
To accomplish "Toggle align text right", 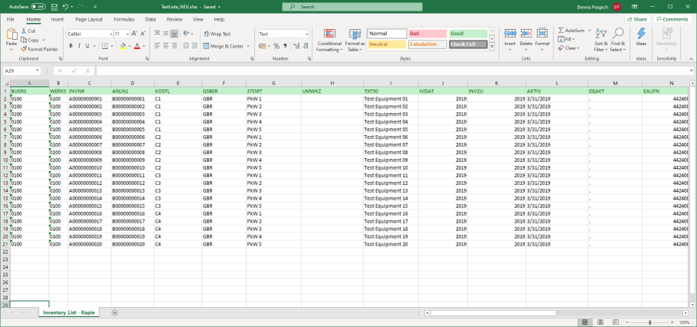I will point(174,46).
